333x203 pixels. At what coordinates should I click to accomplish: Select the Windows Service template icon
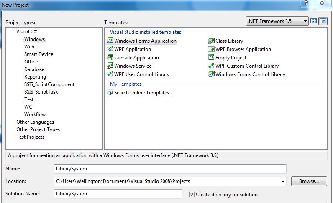pyautogui.click(x=110, y=66)
